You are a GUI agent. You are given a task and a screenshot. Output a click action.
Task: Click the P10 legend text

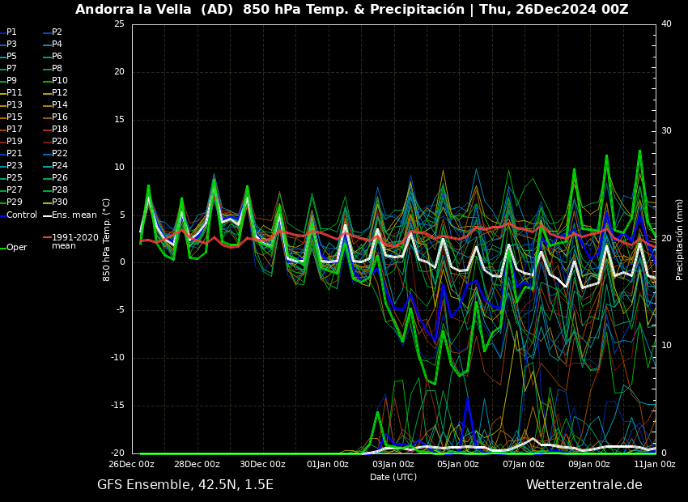[x=60, y=80]
